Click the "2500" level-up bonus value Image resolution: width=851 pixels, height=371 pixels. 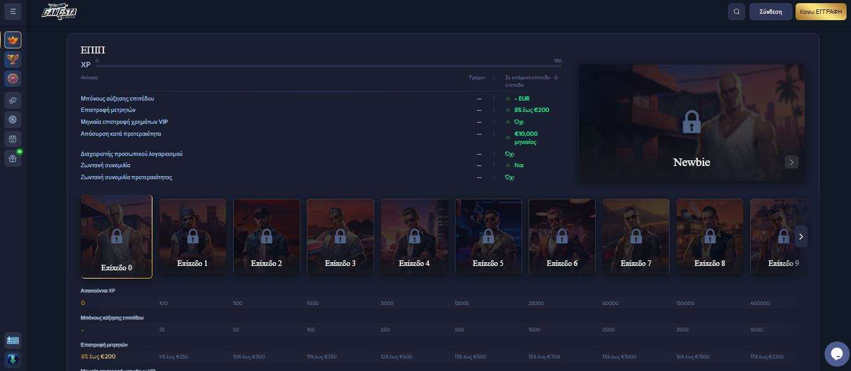tap(609, 330)
